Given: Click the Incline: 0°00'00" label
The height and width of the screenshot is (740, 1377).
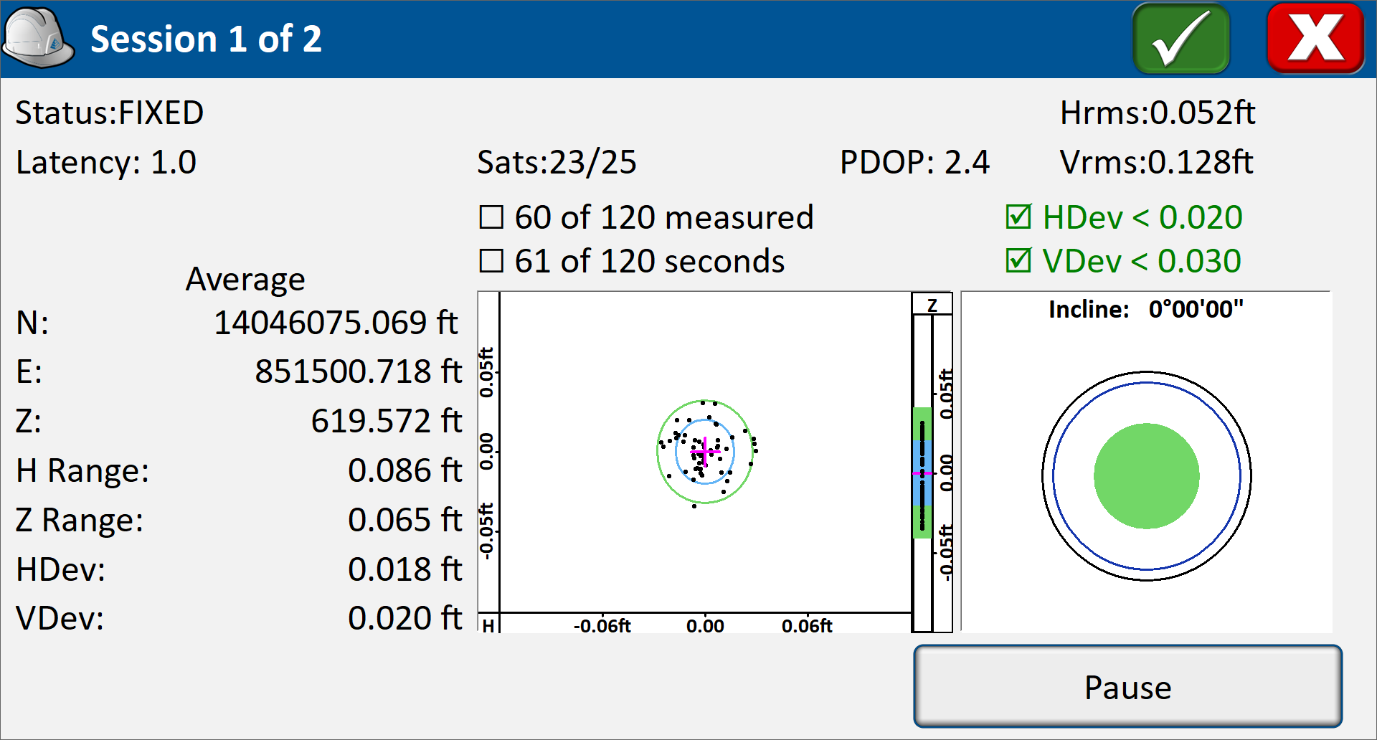Looking at the screenshot, I should point(1146,309).
